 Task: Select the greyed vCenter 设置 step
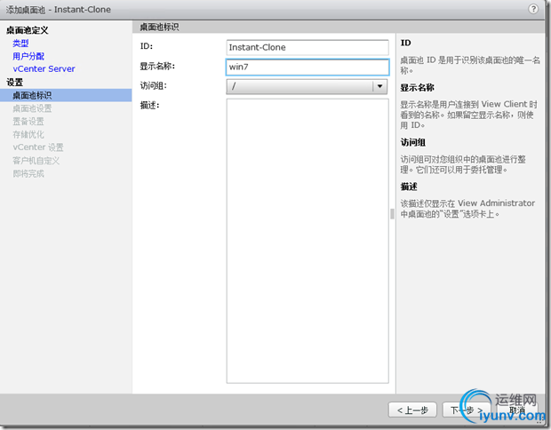(x=38, y=147)
